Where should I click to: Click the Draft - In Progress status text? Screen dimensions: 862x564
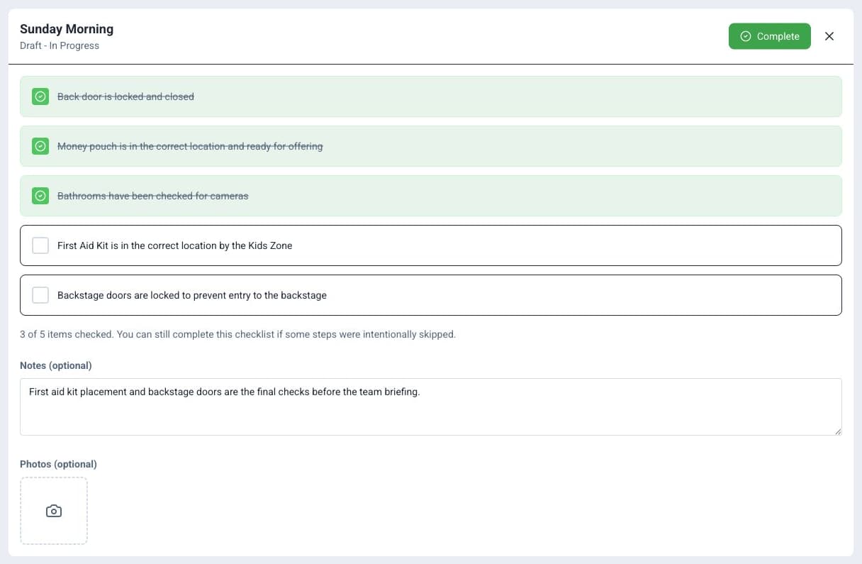tap(60, 45)
